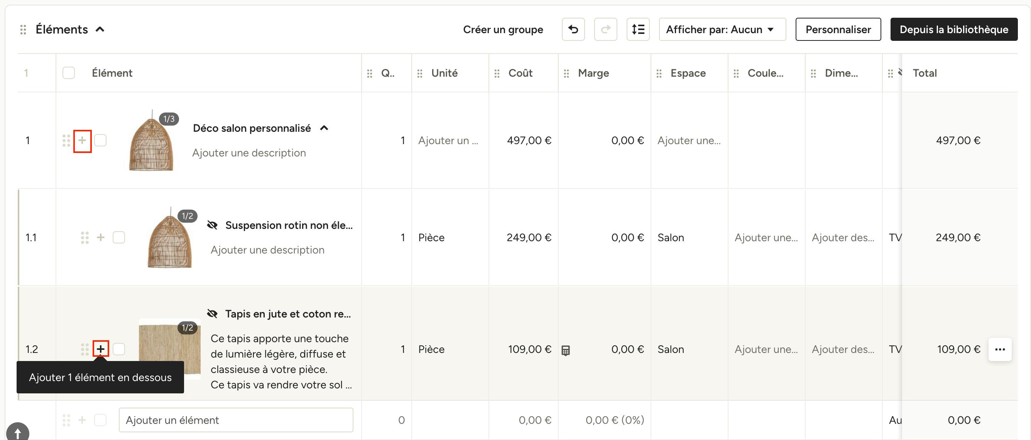This screenshot has width=1031, height=440.
Task: Click plus icon beside Ajouter un élément
Action: (x=82, y=420)
